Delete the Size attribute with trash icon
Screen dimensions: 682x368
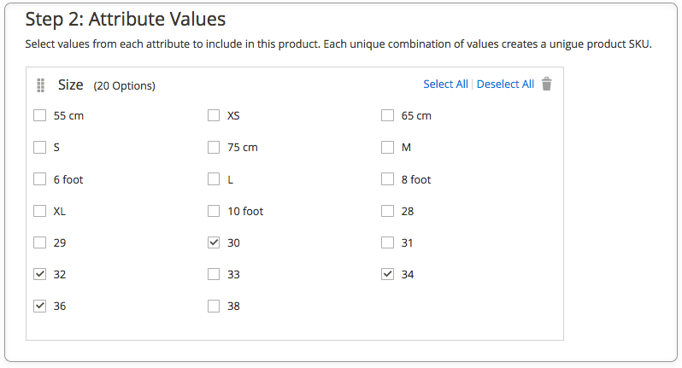coord(547,84)
